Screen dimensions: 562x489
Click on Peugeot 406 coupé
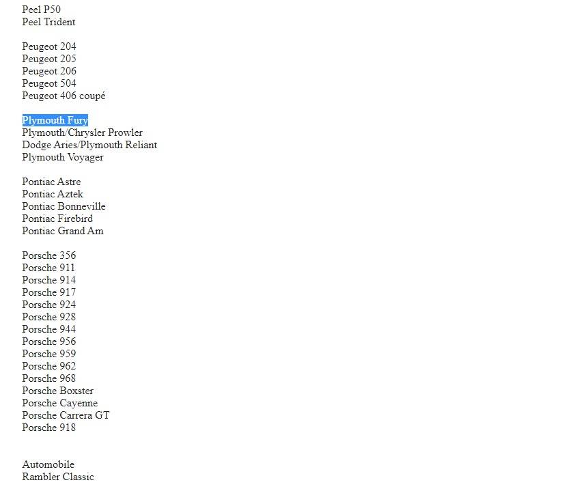click(x=64, y=96)
